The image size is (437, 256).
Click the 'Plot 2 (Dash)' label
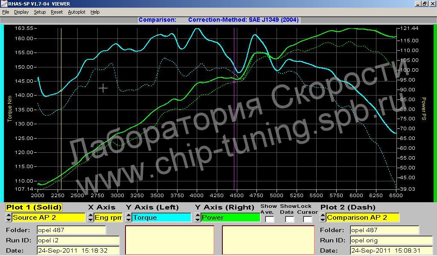coord(348,207)
